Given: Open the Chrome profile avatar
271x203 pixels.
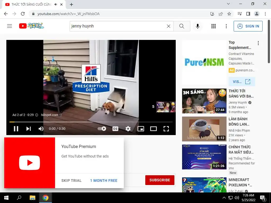Looking at the screenshot, I should point(257,14).
